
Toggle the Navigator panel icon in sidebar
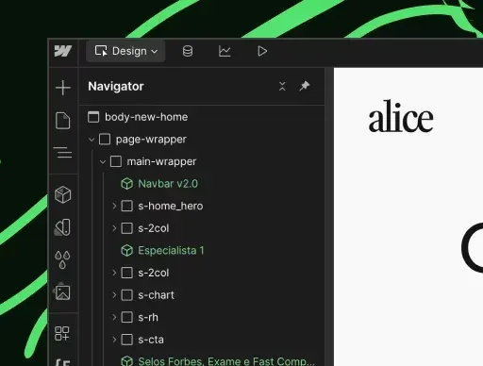63,153
